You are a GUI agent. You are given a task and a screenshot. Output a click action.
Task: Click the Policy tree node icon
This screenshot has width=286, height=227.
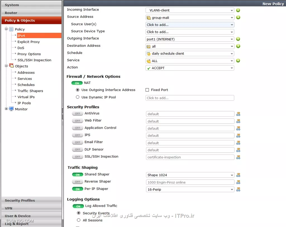[x=11, y=29]
